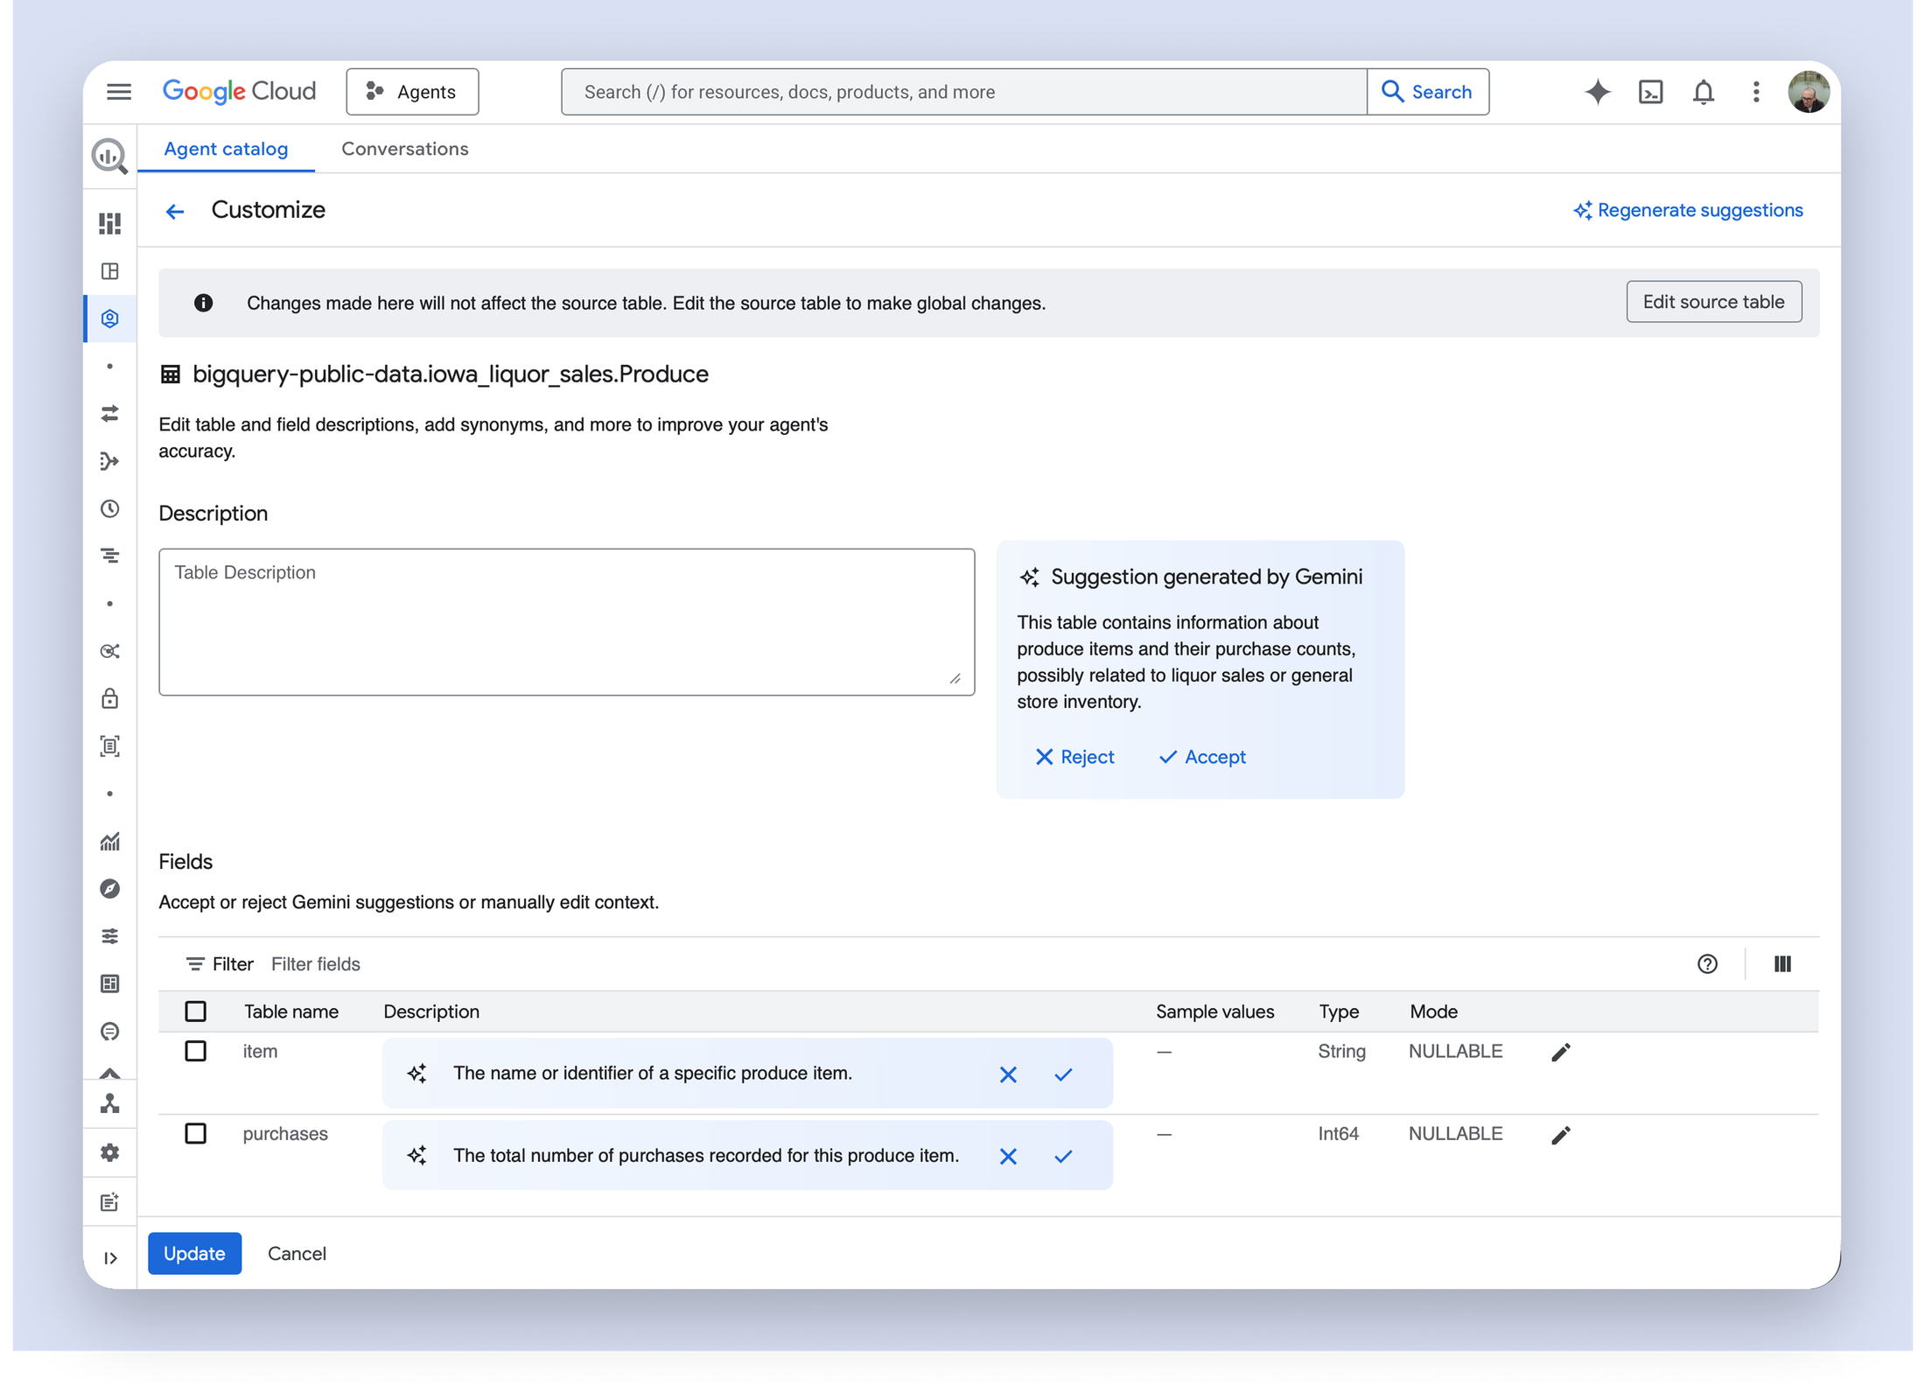Viewport: 1925px width, 1400px height.
Task: Open the notifications bell
Action: (1703, 92)
